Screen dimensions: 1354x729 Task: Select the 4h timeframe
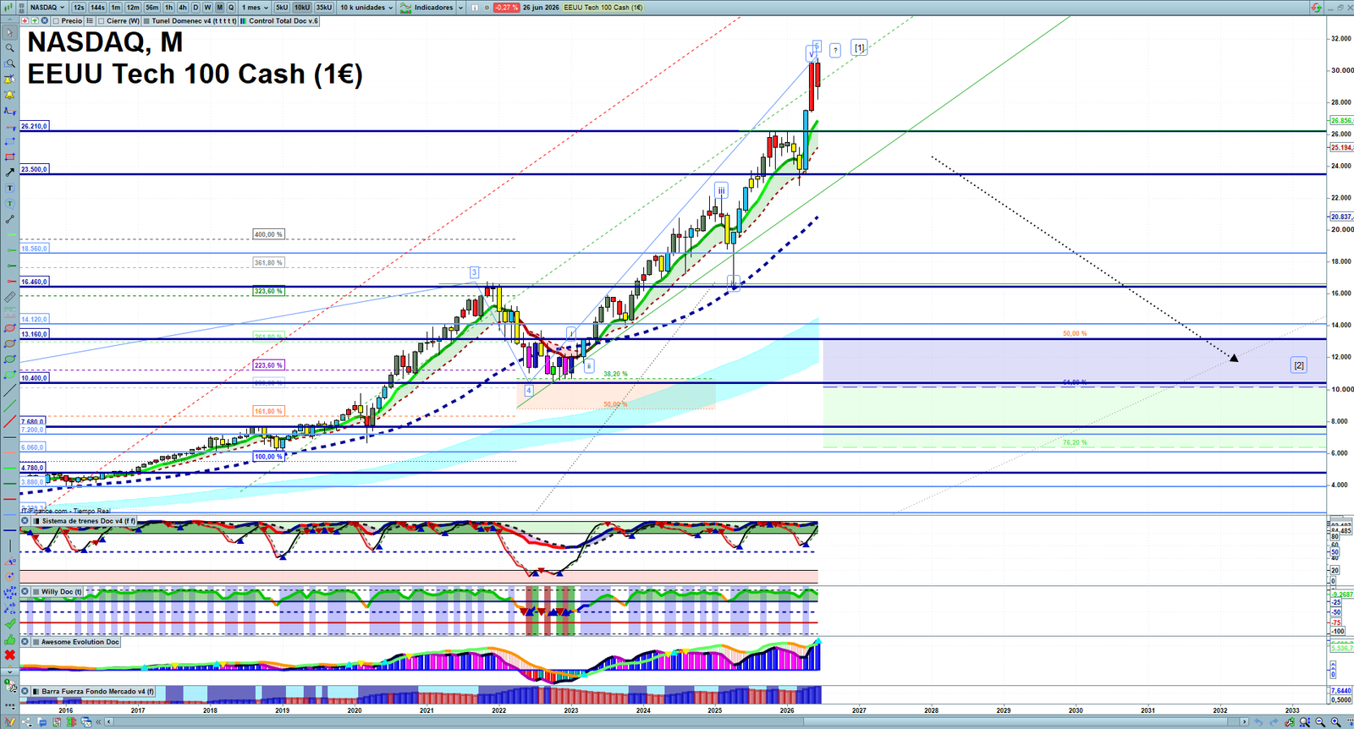click(x=183, y=8)
